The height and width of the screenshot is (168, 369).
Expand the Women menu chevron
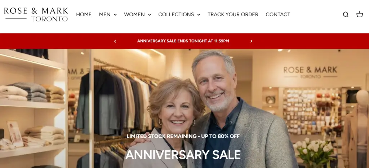[150, 15]
